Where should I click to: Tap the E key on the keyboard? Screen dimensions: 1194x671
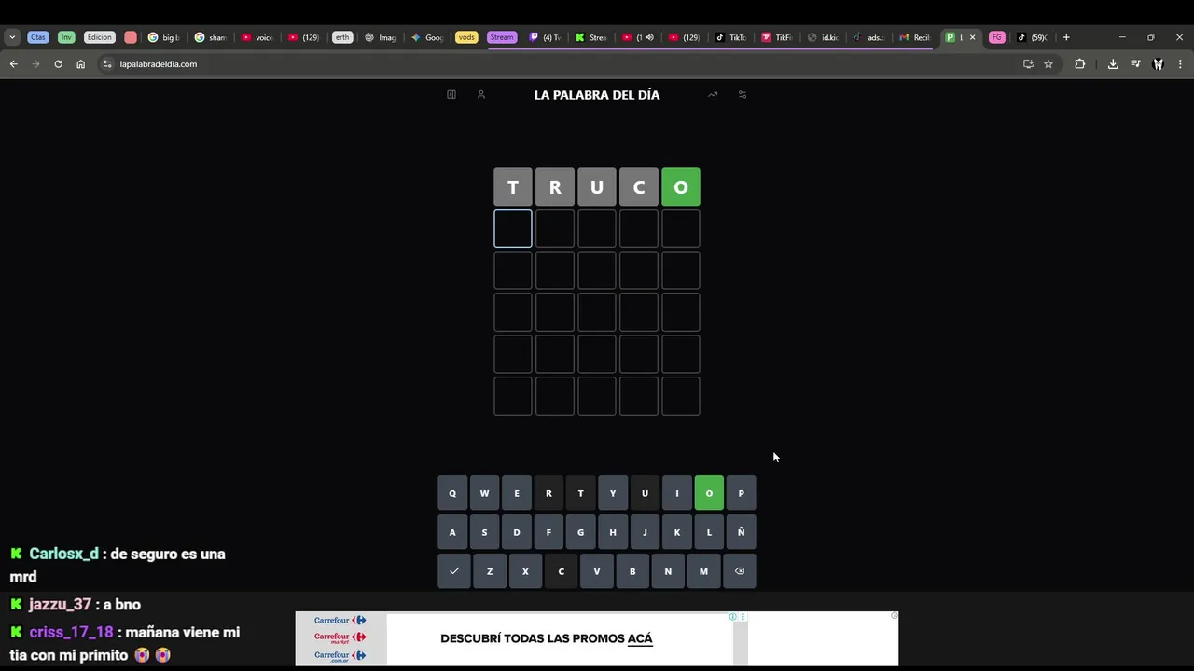tap(517, 493)
